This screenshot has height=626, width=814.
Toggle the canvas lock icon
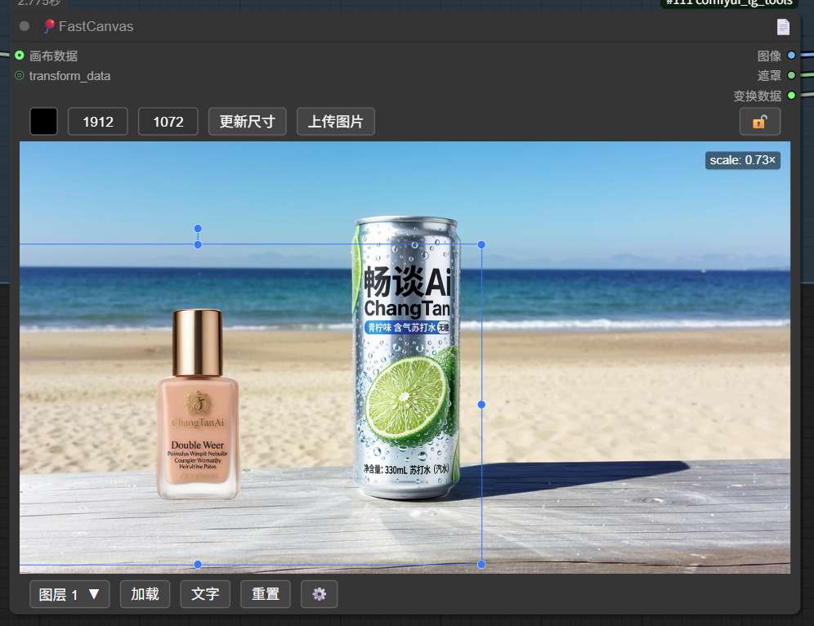(759, 121)
